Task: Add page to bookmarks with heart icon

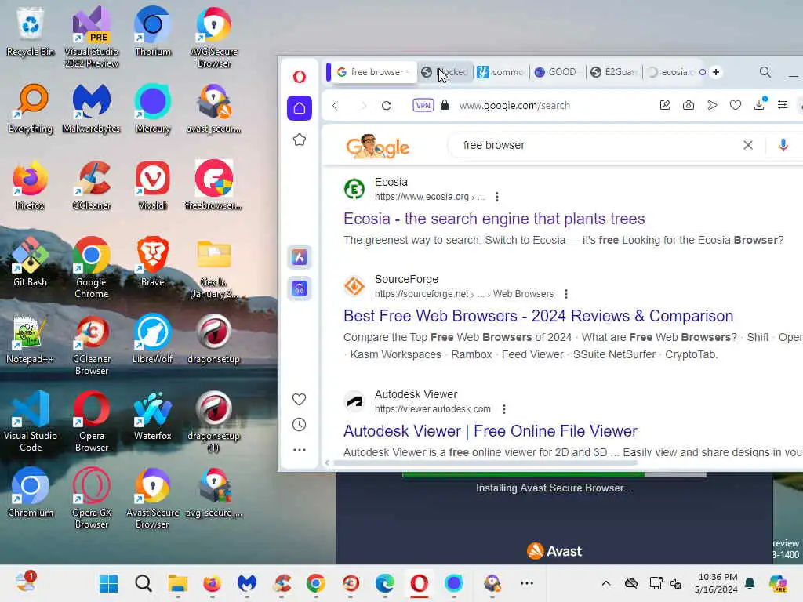Action: coord(736,106)
